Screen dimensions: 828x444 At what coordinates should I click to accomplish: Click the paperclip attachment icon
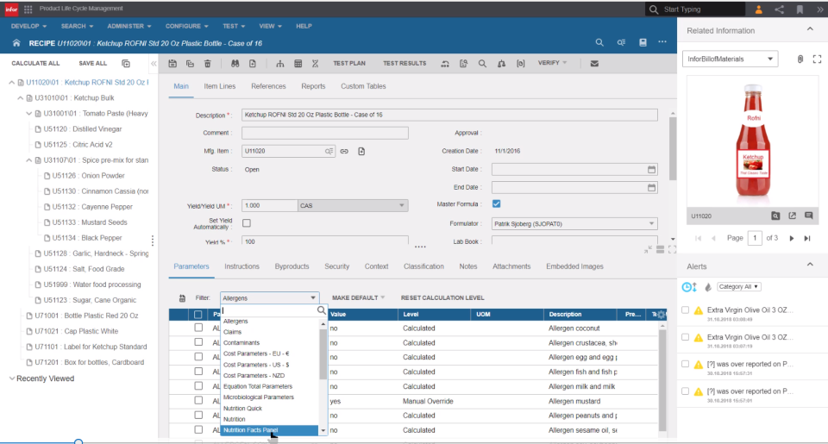tap(800, 59)
